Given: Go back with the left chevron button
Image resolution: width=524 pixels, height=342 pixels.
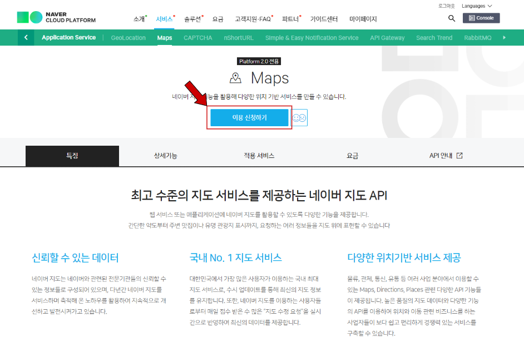Looking at the screenshot, I should click(x=26, y=37).
